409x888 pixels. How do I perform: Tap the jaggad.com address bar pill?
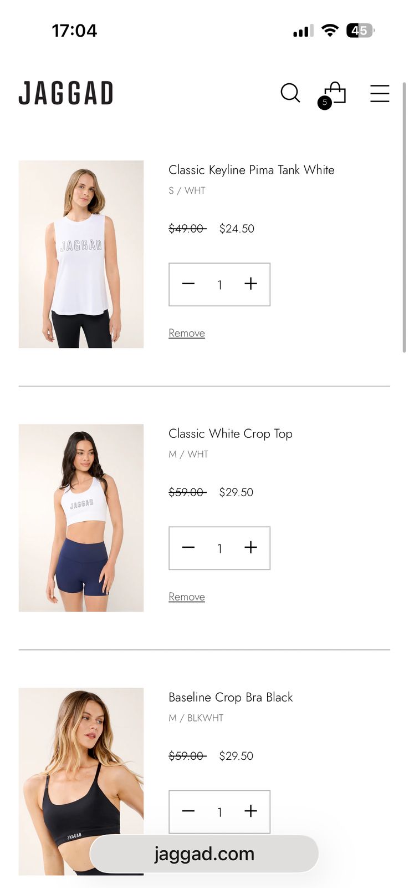pyautogui.click(x=204, y=854)
